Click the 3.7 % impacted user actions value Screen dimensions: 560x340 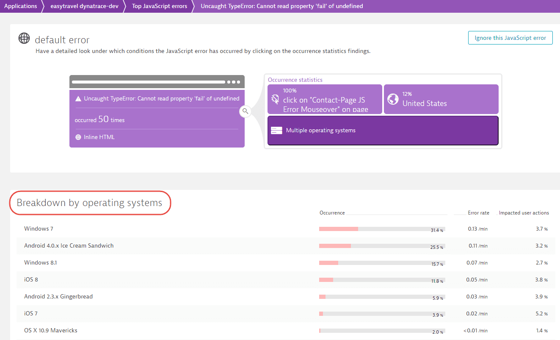pos(542,229)
